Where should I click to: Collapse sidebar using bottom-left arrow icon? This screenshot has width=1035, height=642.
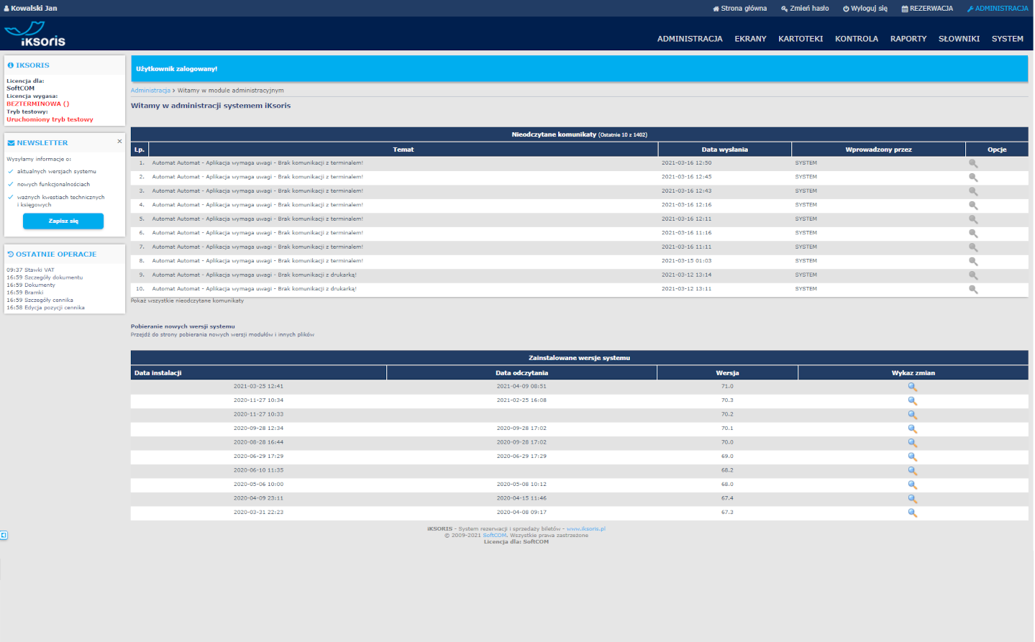pos(4,535)
